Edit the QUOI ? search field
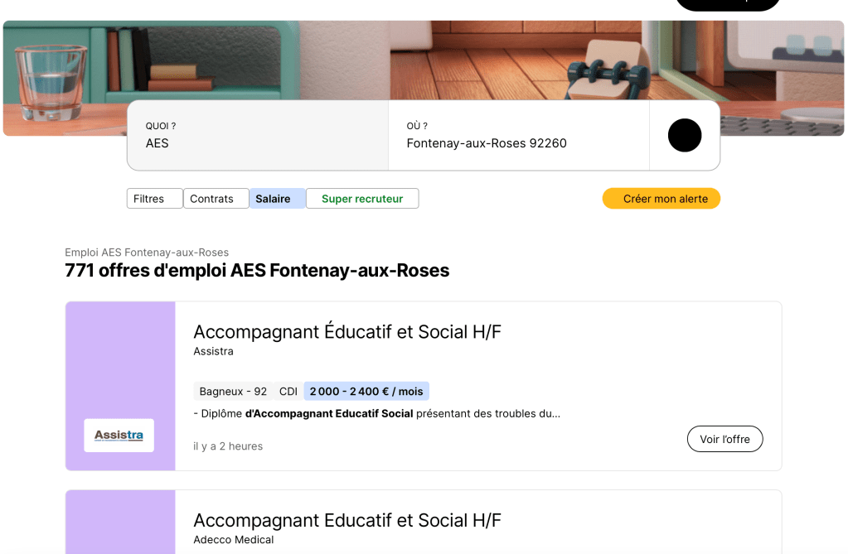The image size is (848, 554). pos(257,143)
